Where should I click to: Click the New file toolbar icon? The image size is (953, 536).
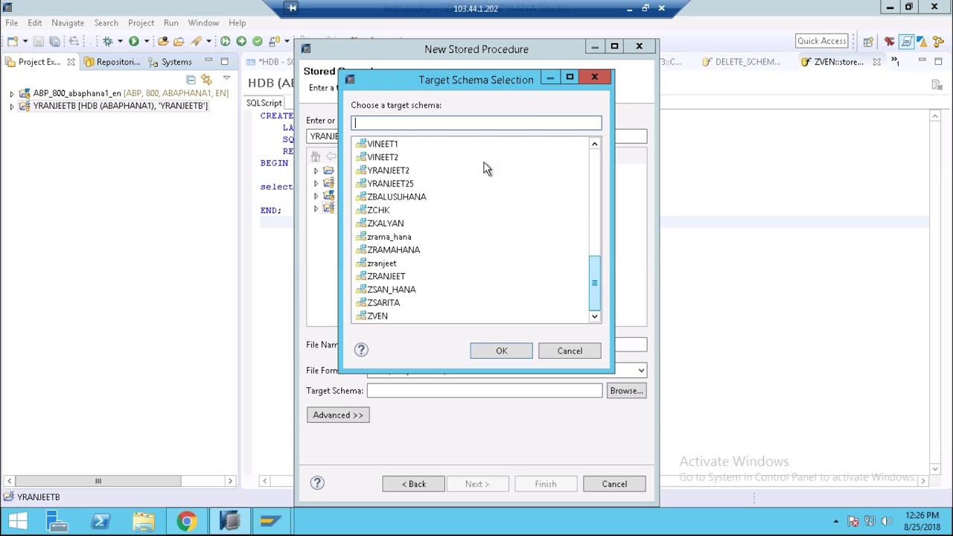point(13,41)
